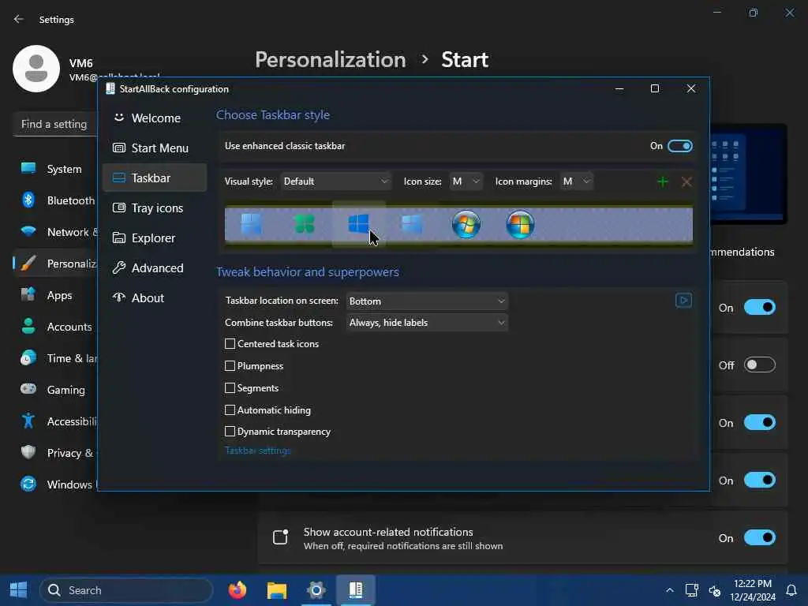Viewport: 808px width, 606px height.
Task: Enable Centered task icons checkbox
Action: click(x=230, y=344)
